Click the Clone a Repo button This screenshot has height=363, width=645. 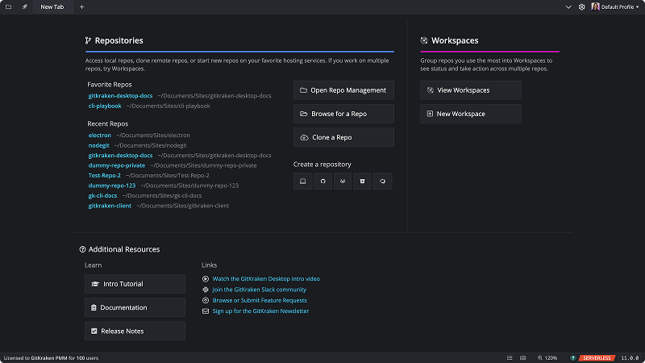[343, 137]
